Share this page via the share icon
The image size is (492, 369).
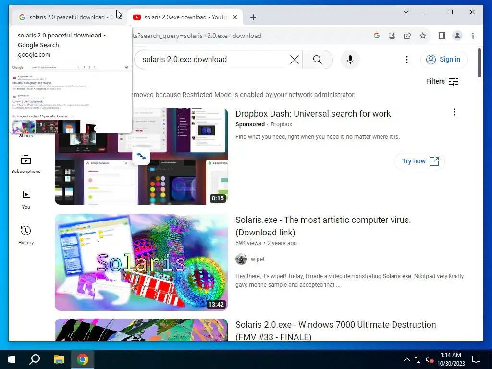click(407, 36)
